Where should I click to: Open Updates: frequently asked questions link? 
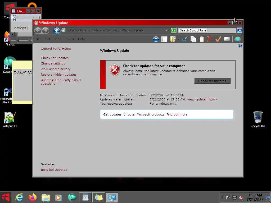61,82
